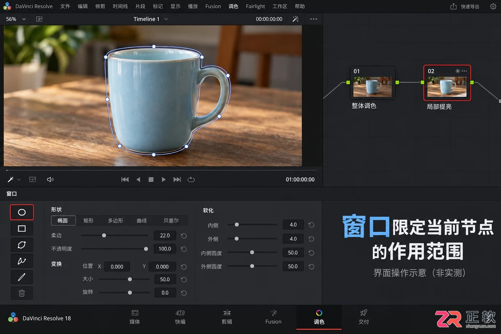Image resolution: width=501 pixels, height=334 pixels.
Task: Click the 柔边 22.0 value field
Action: coord(165,236)
